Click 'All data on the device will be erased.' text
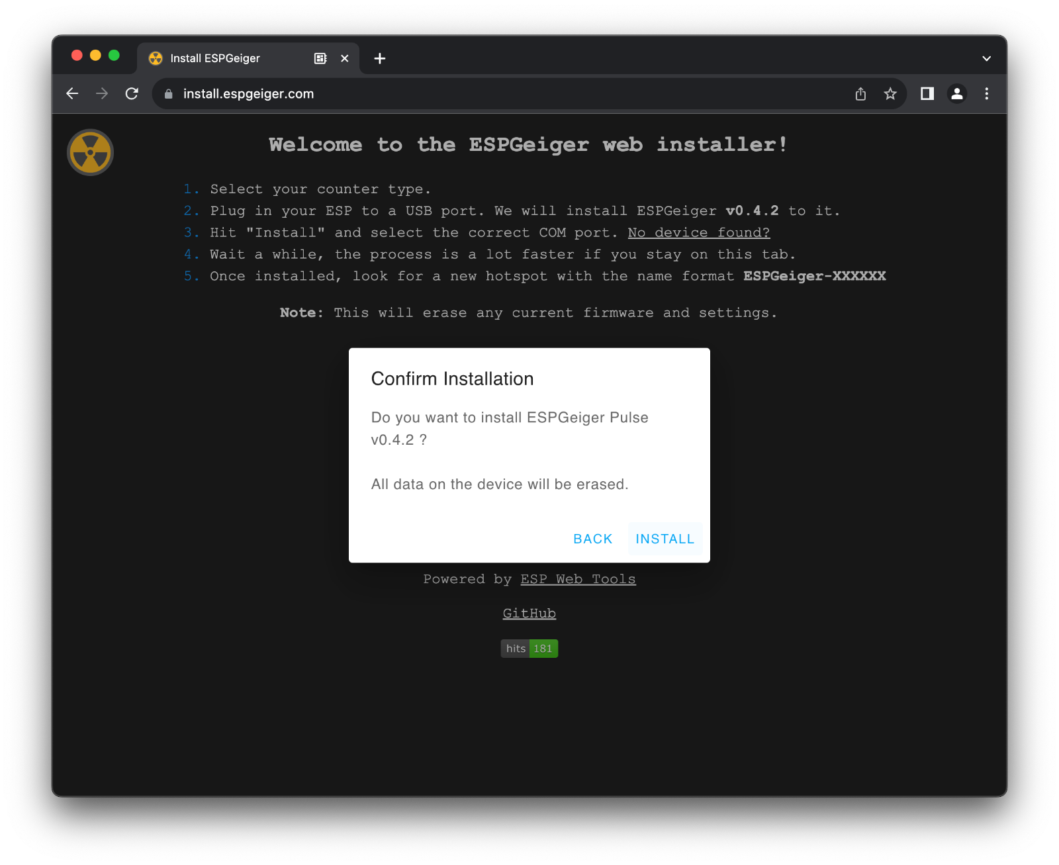 (x=500, y=484)
